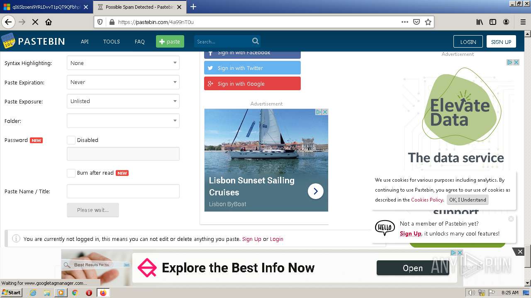The image size is (531, 298).
Task: Click the Firefox taskbar button
Action: [x=103, y=293]
